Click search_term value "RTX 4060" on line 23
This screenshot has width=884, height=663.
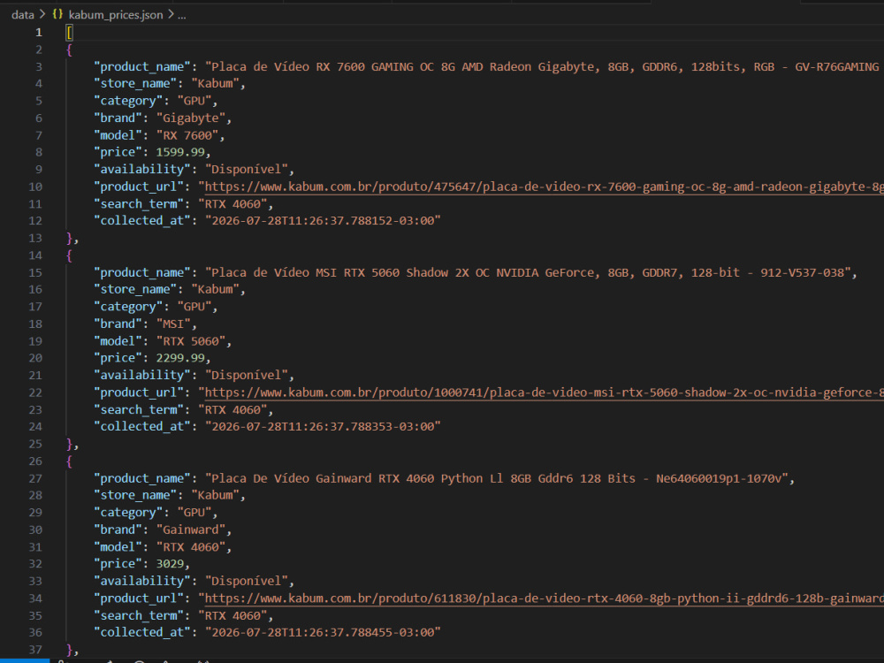[x=232, y=410]
